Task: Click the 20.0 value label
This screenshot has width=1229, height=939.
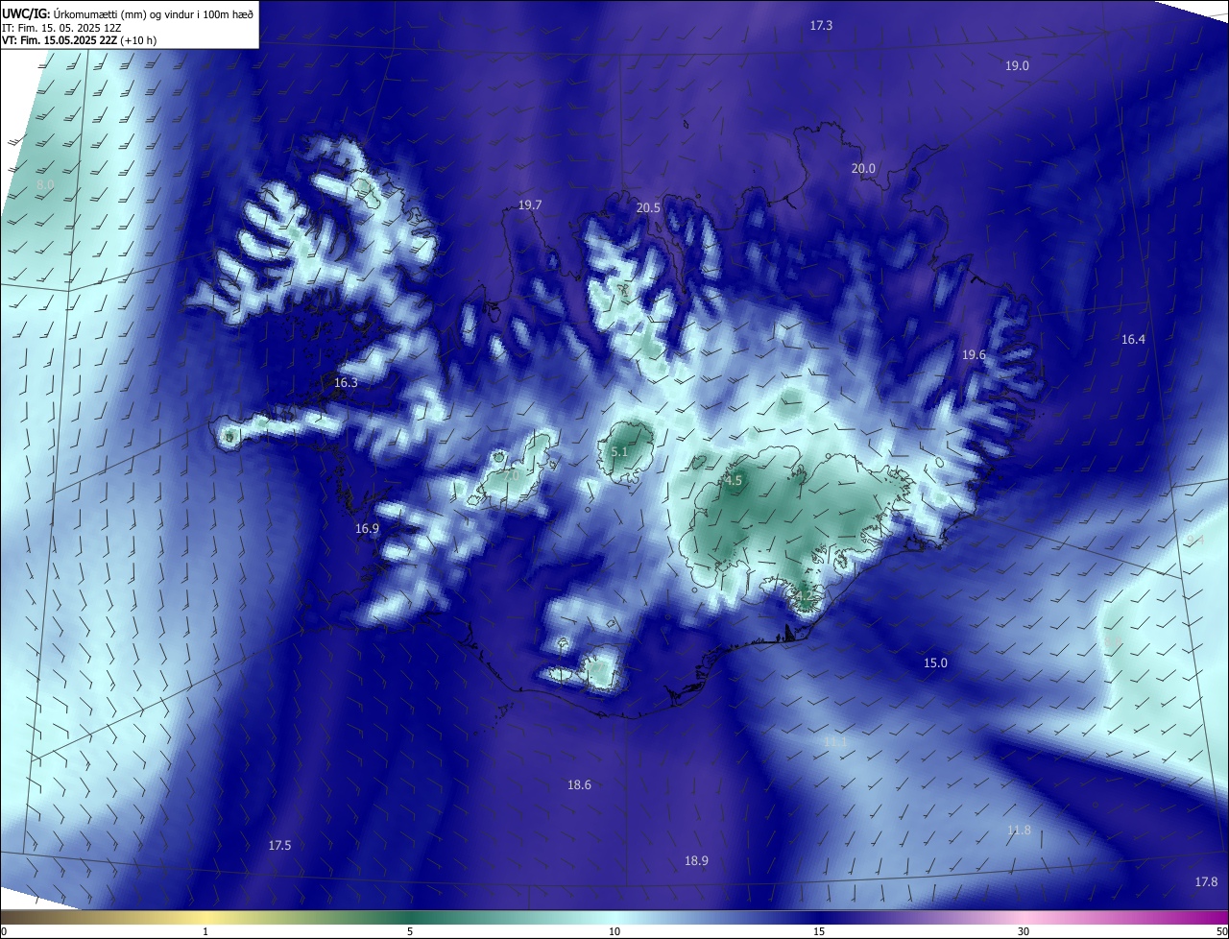Action: [863, 169]
